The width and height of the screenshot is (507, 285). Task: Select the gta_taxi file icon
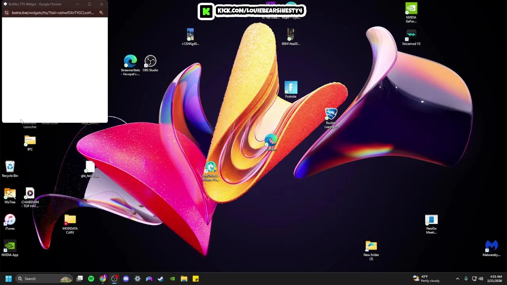tap(90, 169)
